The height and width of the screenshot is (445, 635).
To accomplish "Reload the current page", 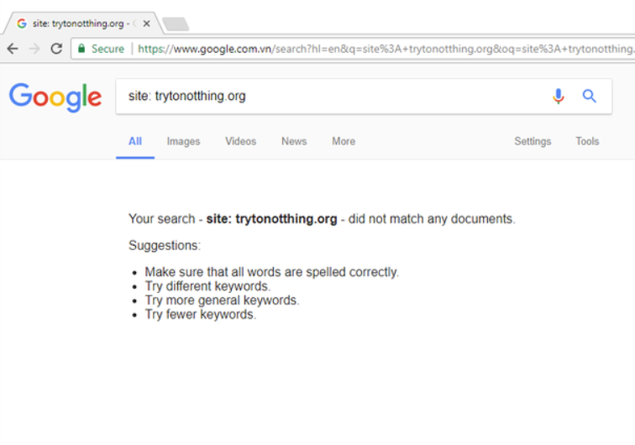I will click(56, 49).
